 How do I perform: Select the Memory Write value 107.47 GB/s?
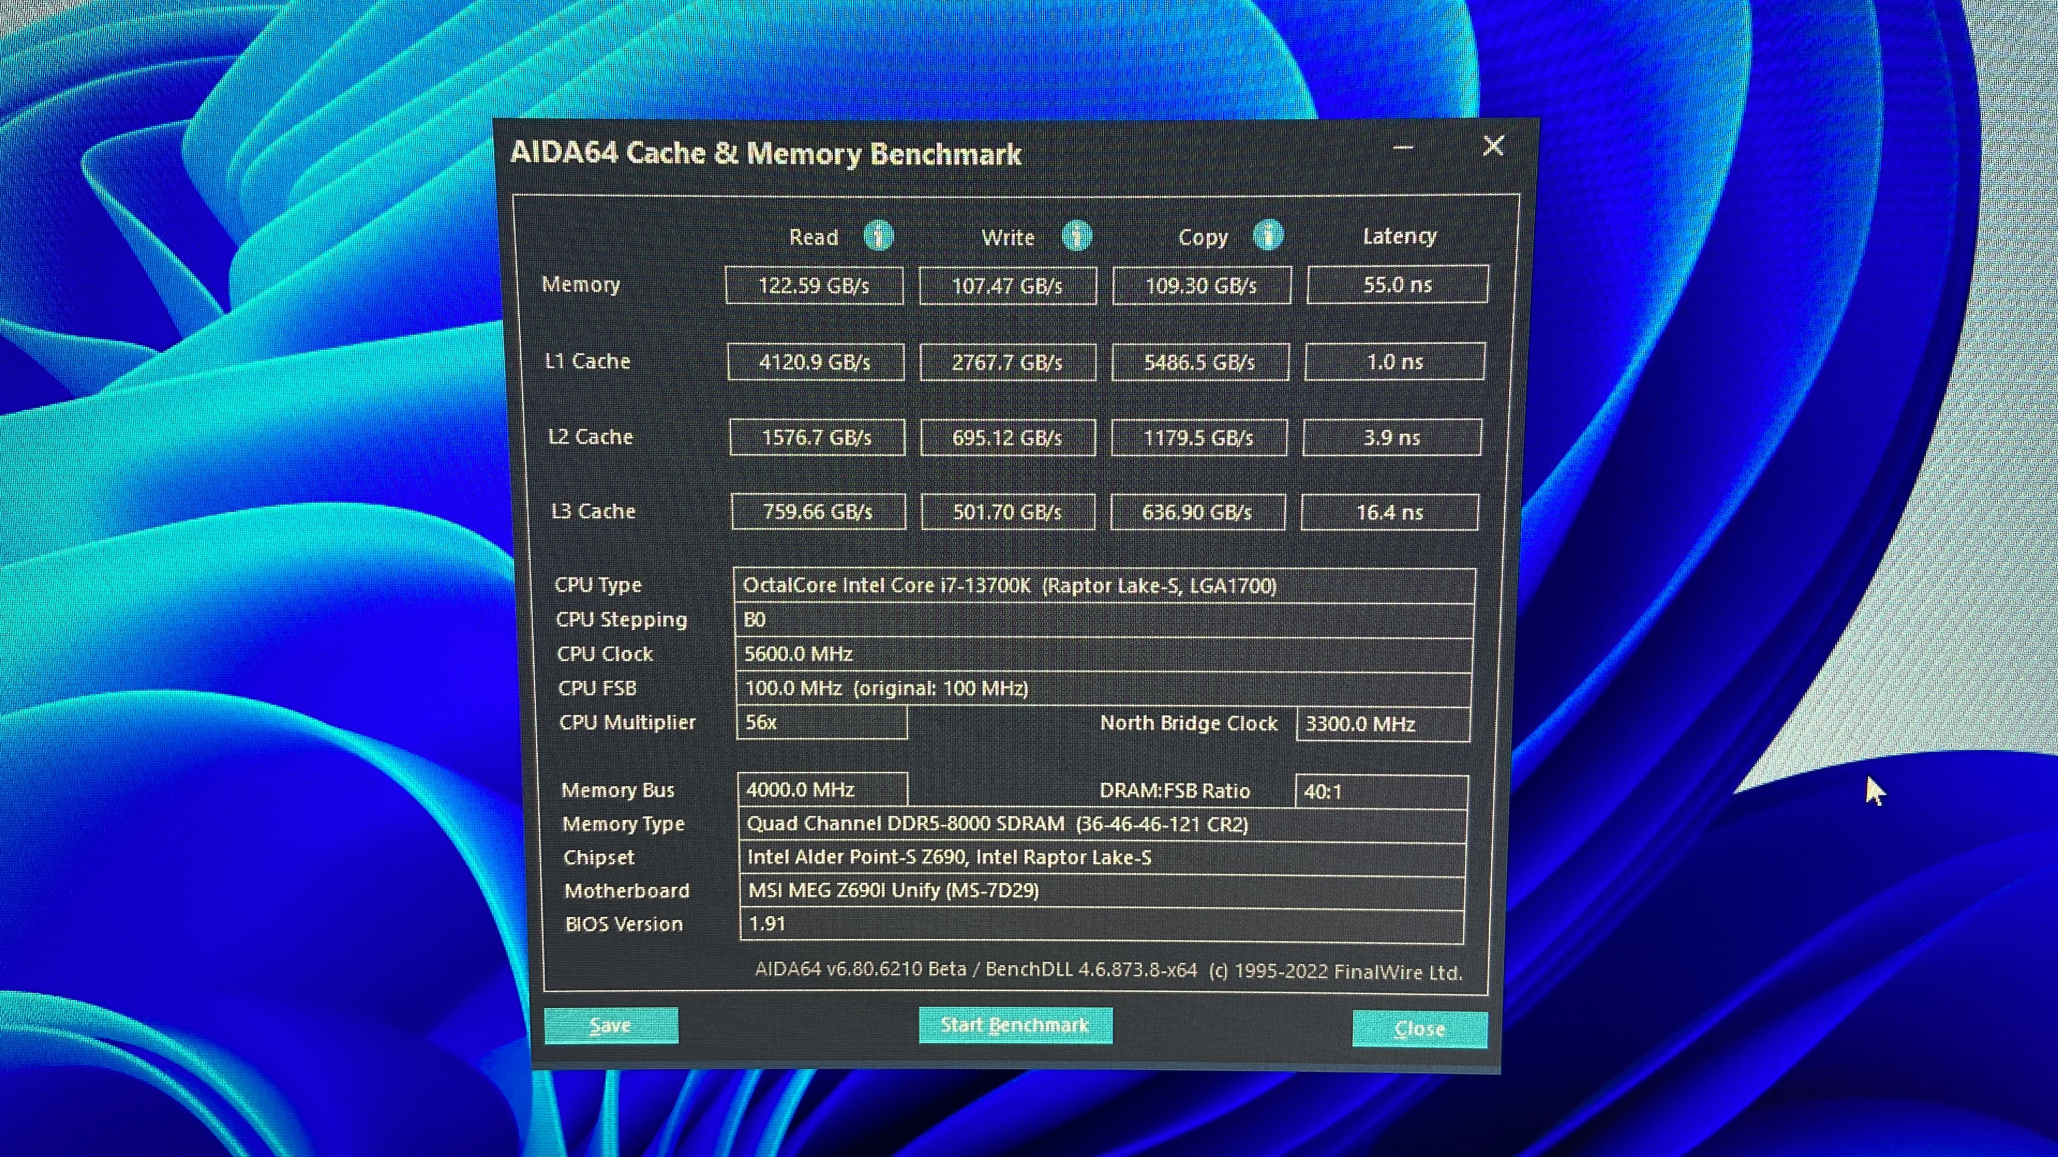click(x=1008, y=286)
